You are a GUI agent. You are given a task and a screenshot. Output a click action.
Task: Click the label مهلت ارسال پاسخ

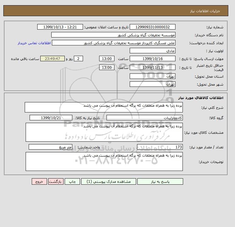click(x=209, y=59)
